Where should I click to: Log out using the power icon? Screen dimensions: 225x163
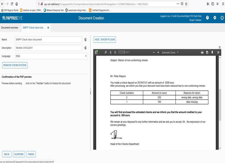tap(222, 17)
